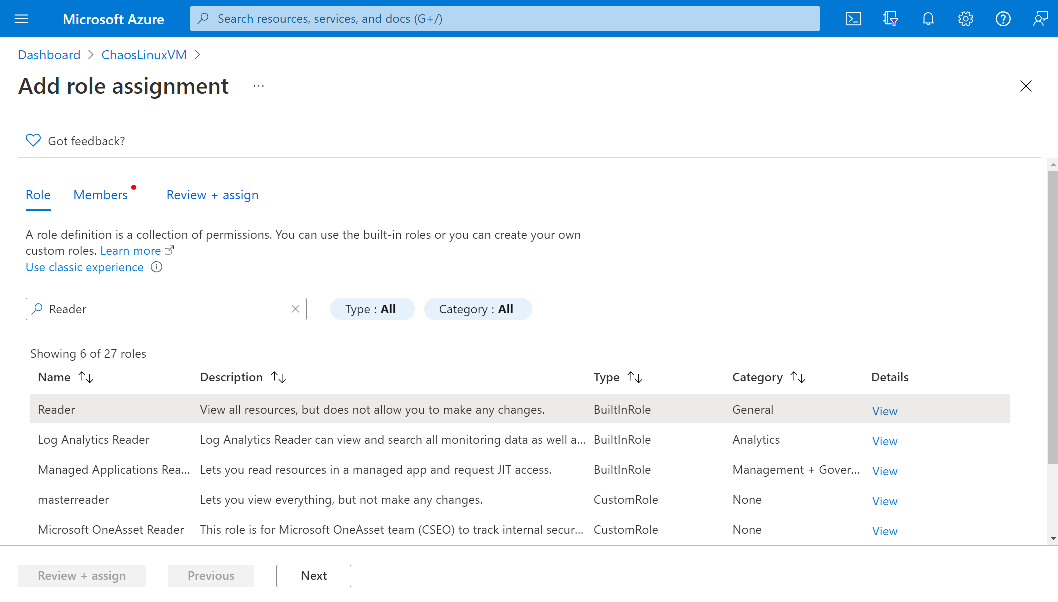Filter roles by Category: All dropdown
This screenshot has width=1058, height=602.
click(476, 308)
